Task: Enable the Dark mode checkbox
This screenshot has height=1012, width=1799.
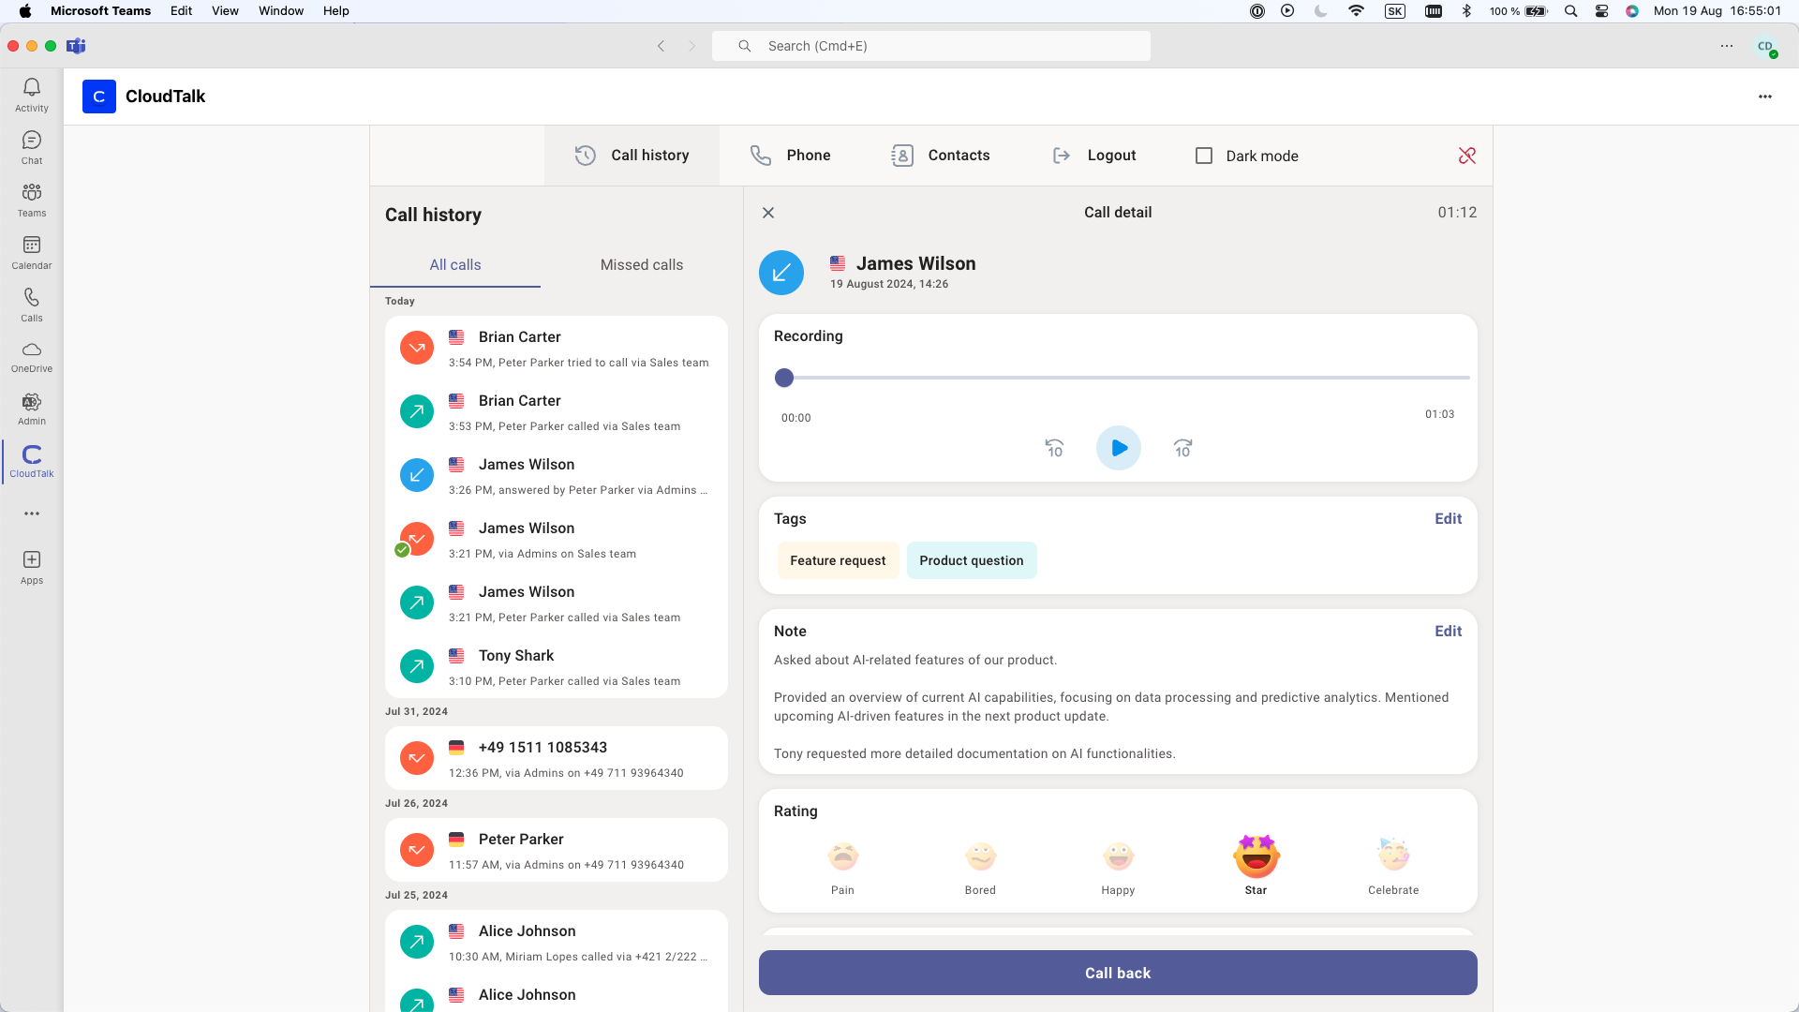Action: click(1204, 156)
